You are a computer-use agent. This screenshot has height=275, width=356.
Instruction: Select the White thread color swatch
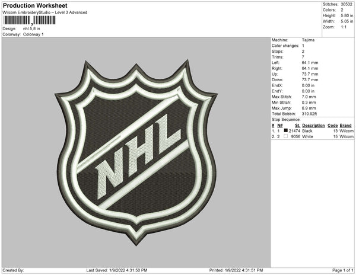coord(285,136)
